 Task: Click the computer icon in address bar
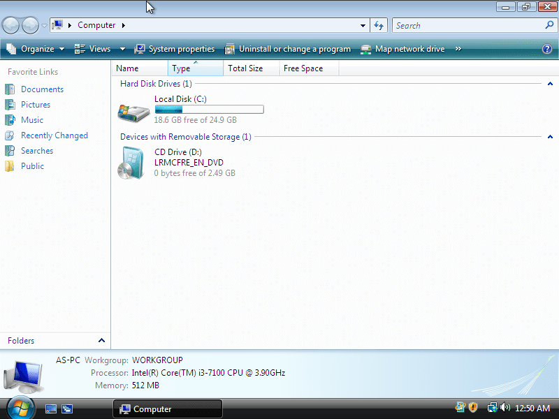[57, 25]
